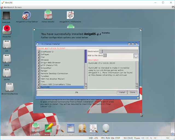This screenshot has height=140, width=175.
Task: Uncheck the Ranger checkbox
Action: point(39,71)
